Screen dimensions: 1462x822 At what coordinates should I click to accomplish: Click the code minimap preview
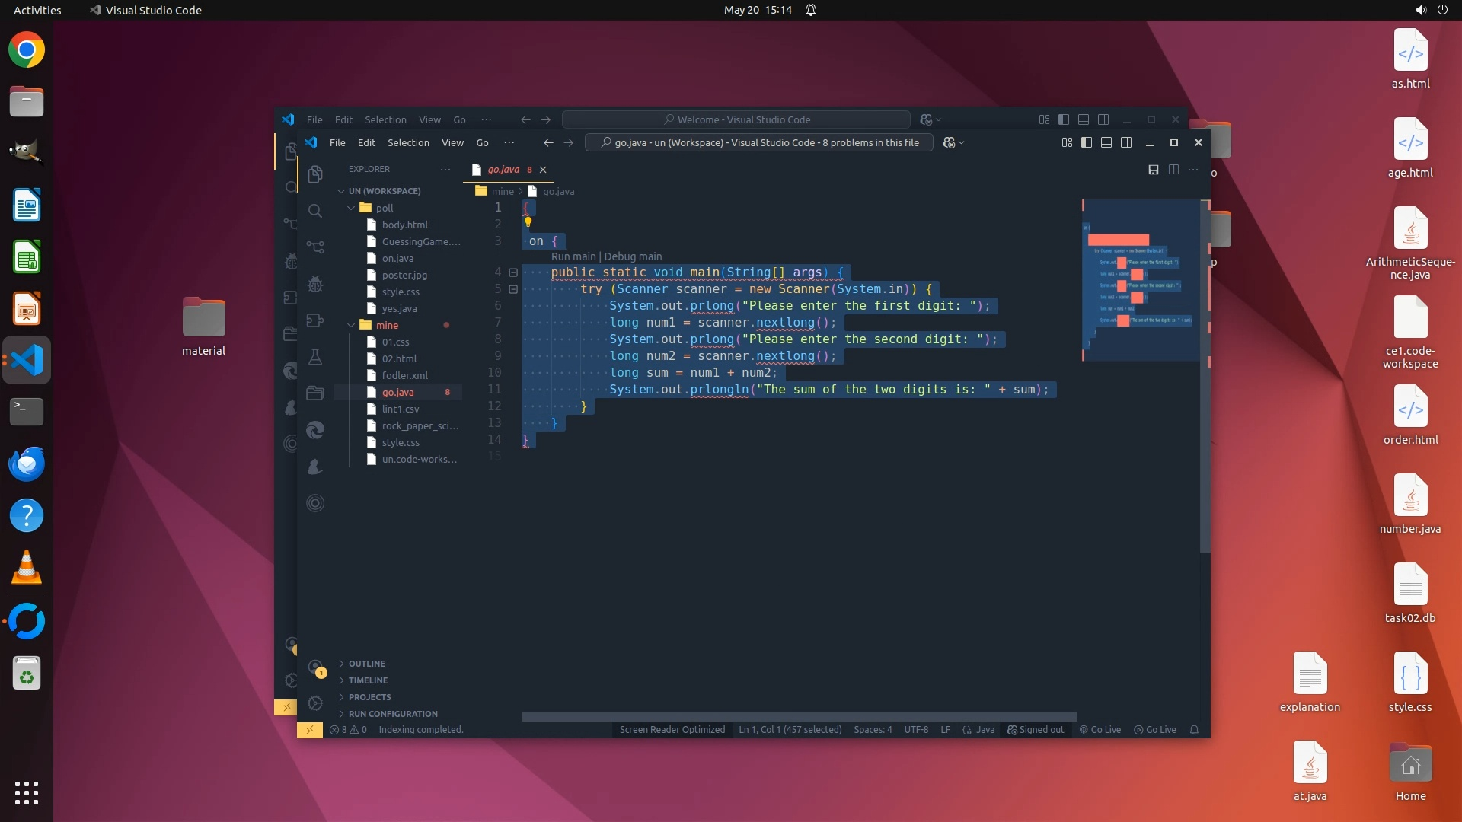1140,282
